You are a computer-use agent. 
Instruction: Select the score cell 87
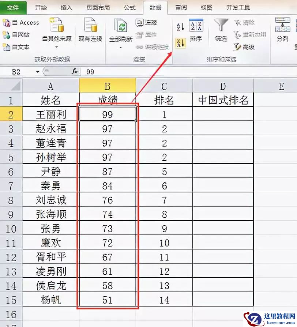tap(108, 171)
